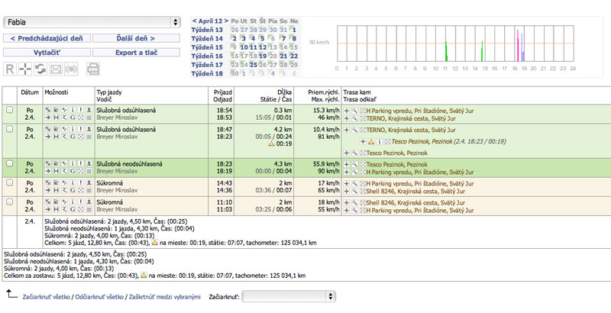This screenshot has width=611, height=313.
Task: Click Zaškrtnúť medzi vybranými link
Action: 165,297
